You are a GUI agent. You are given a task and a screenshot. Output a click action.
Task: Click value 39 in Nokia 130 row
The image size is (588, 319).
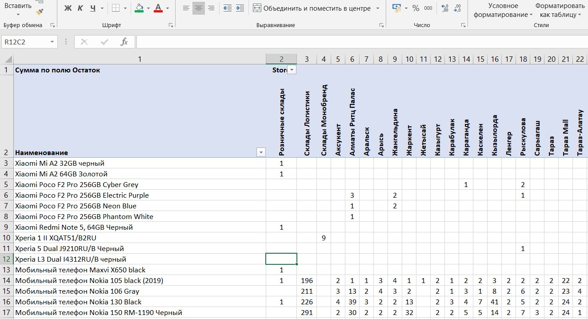[x=352, y=302]
